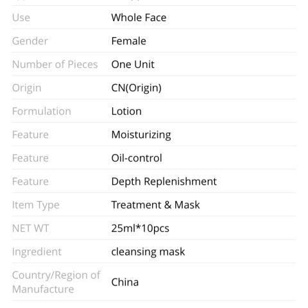Click 'Depth Replenishment' feature value

(164, 182)
